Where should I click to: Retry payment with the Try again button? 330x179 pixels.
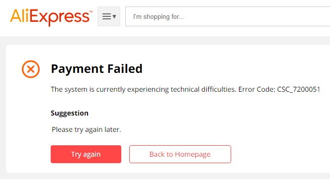click(86, 154)
